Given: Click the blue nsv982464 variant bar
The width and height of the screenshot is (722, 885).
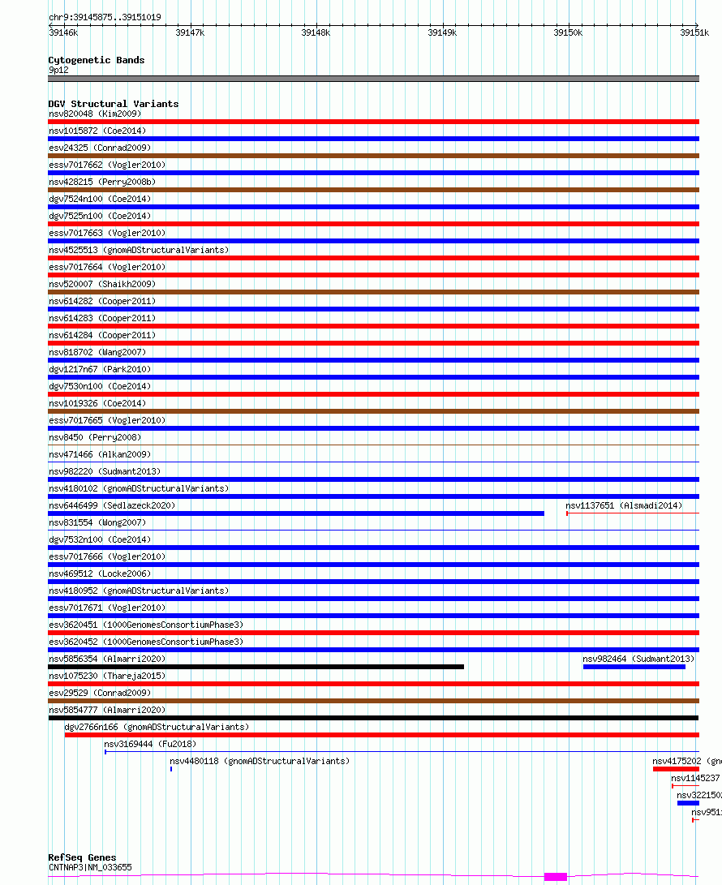Looking at the screenshot, I should pos(634,667).
